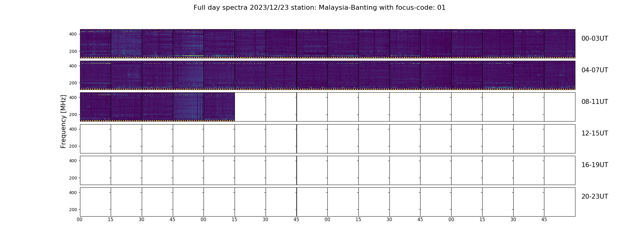Image resolution: width=639 pixels, height=243 pixels.
Task: Select the '04-07UT' row label
Action: click(595, 70)
